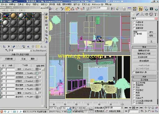159x114 pixels.
Task: Switch to the Hierarchy command panel tab
Action: 142,14
